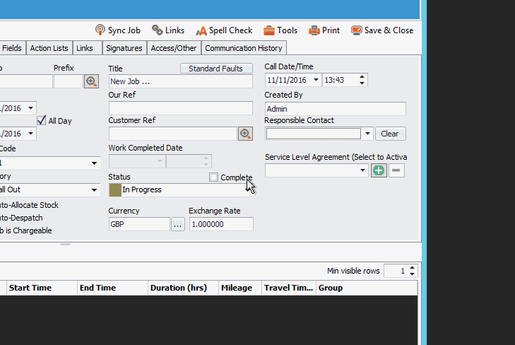Run Spell Check from the toolbar
This screenshot has width=515, height=345.
pos(201,30)
